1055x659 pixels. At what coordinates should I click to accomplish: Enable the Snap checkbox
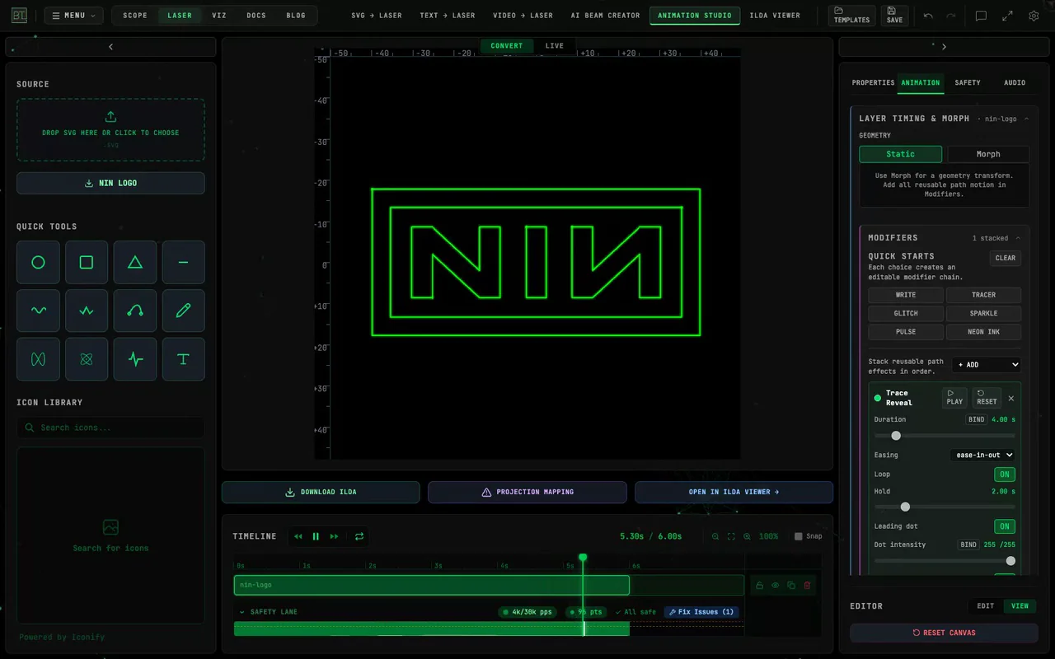point(798,536)
